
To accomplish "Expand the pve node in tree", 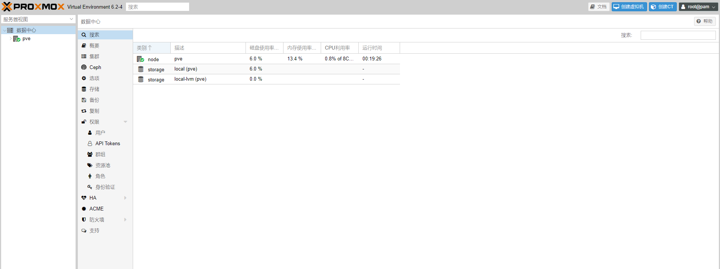I will tap(10, 39).
